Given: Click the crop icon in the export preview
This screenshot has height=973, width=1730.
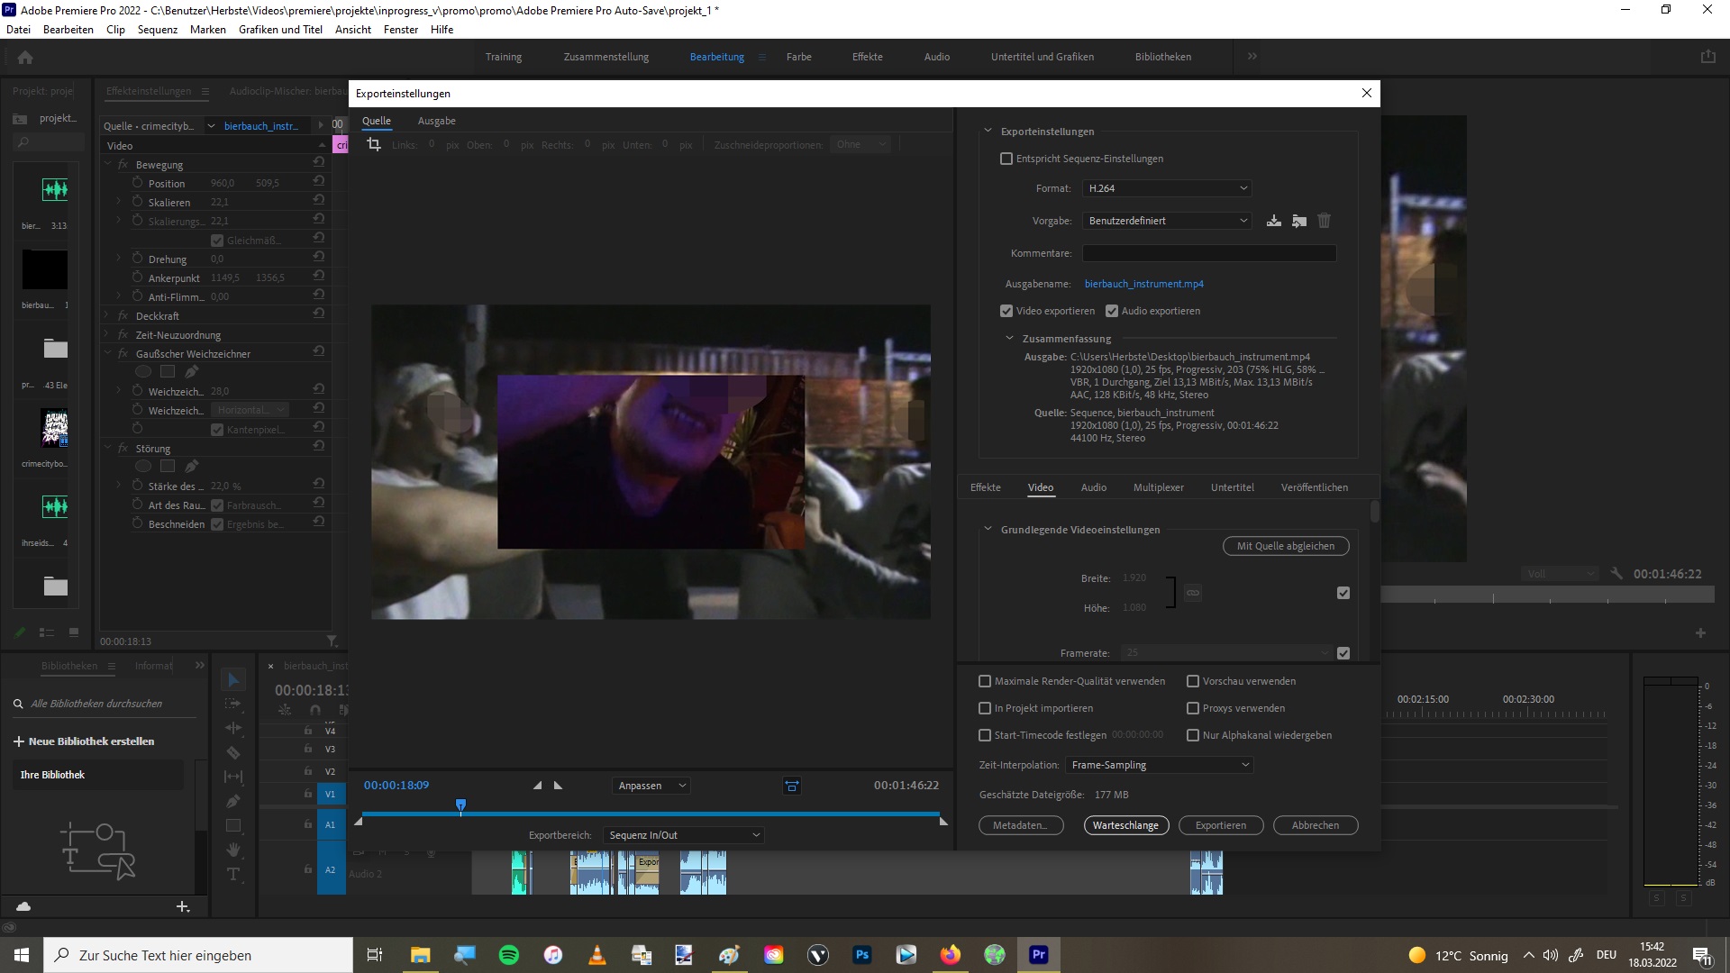Looking at the screenshot, I should tap(373, 143).
